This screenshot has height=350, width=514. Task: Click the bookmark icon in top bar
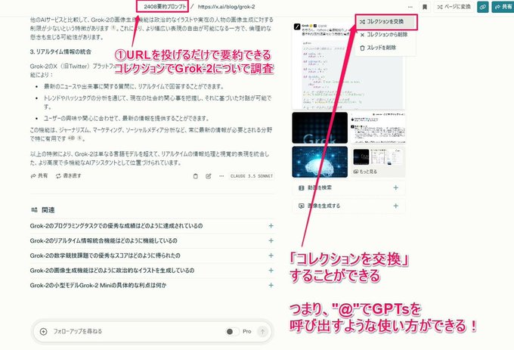click(425, 7)
